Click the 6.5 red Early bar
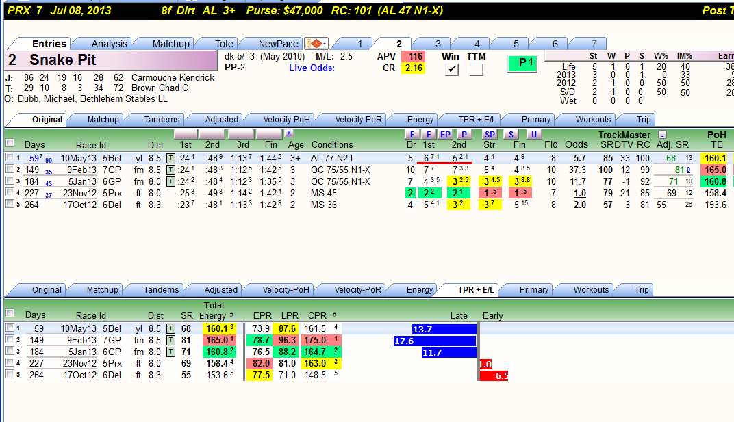Screen dimensions: 734x422 click(494, 375)
